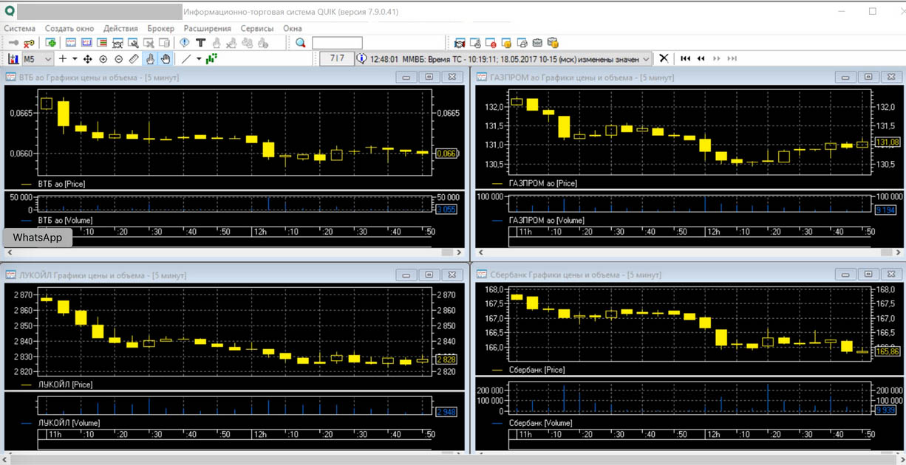Image resolution: width=906 pixels, height=465 pixels.
Task: Click the ГАЗПРОМ ао [Volume] legend label
Action: tap(546, 220)
